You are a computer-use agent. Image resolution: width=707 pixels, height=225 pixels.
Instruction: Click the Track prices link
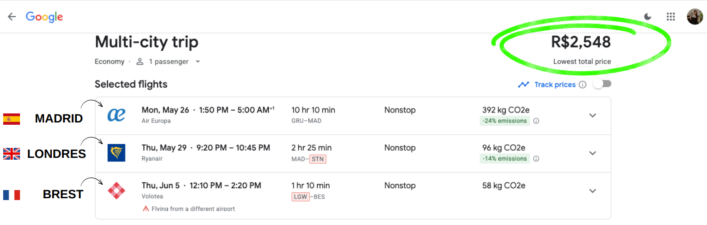pos(555,84)
